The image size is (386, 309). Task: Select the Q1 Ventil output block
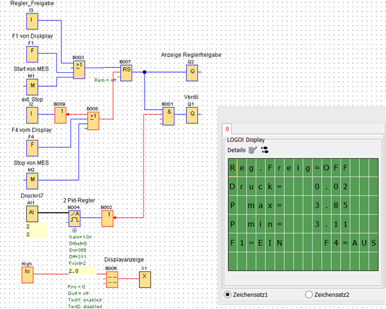tap(191, 115)
